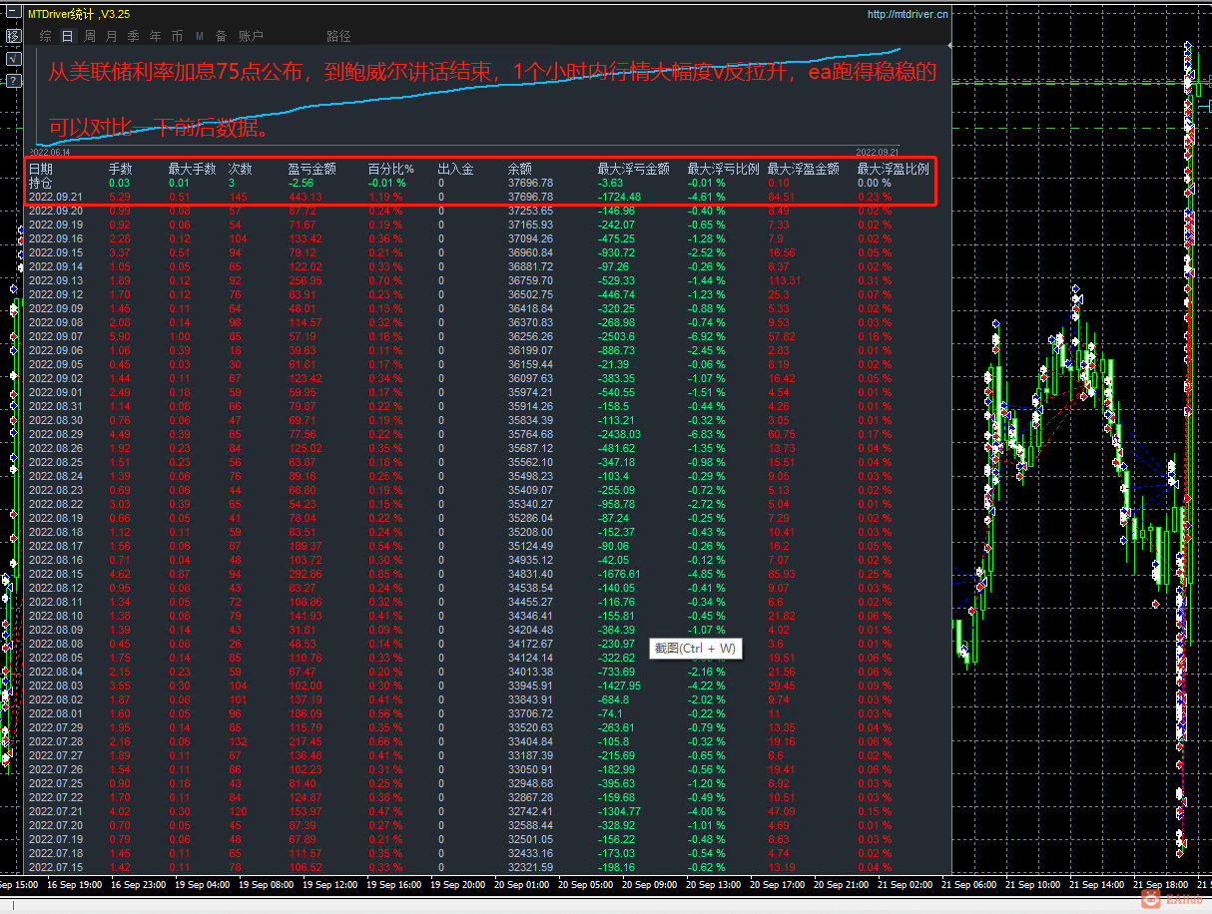
Task: Select the 2022.09.07 date row
Action: point(55,337)
